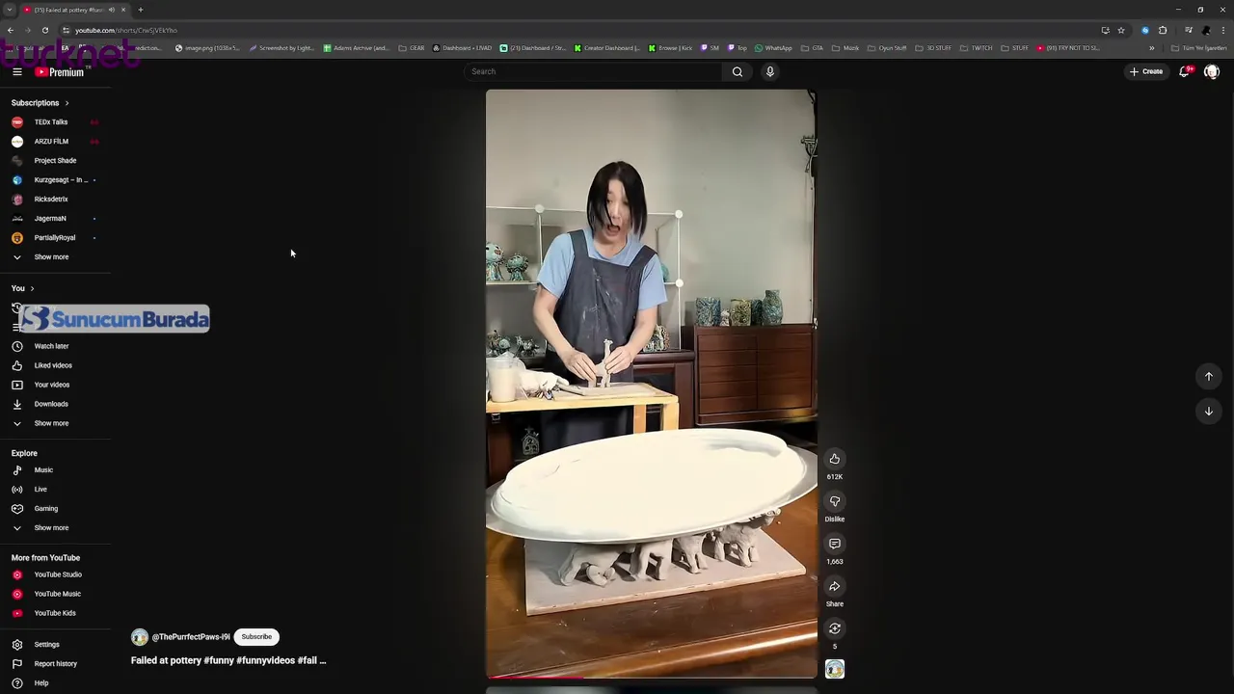Open the GEAR bookmarks folder
The image size is (1234, 694).
coord(412,48)
